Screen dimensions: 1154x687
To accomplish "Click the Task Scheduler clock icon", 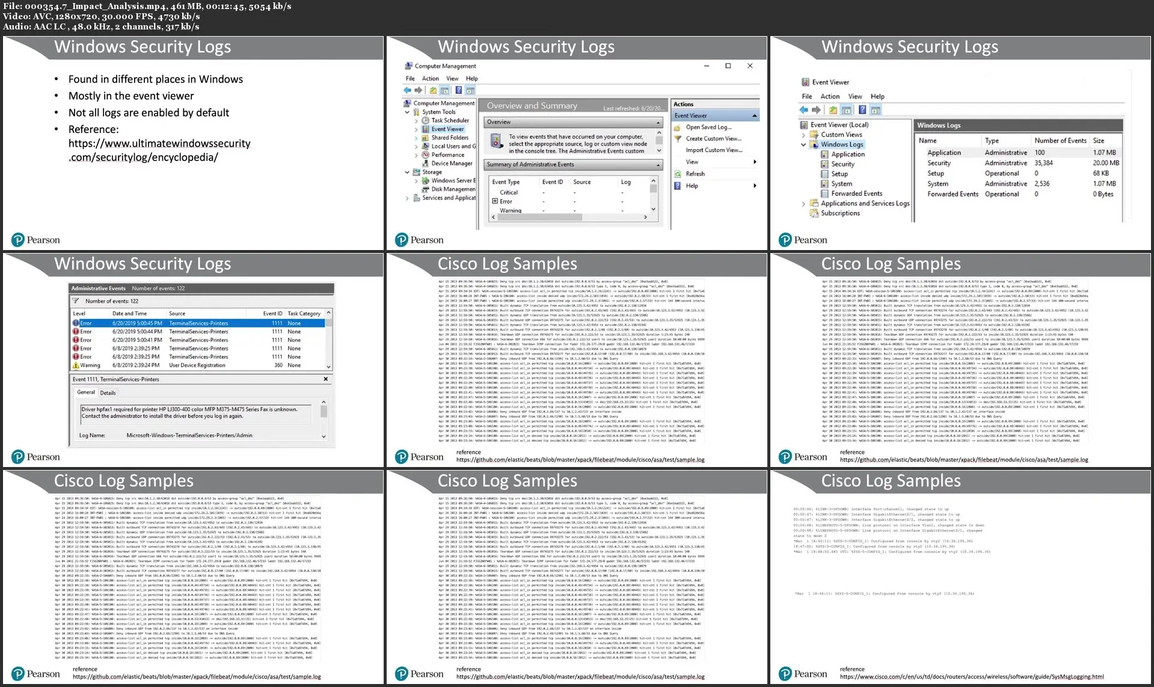I will click(x=425, y=120).
